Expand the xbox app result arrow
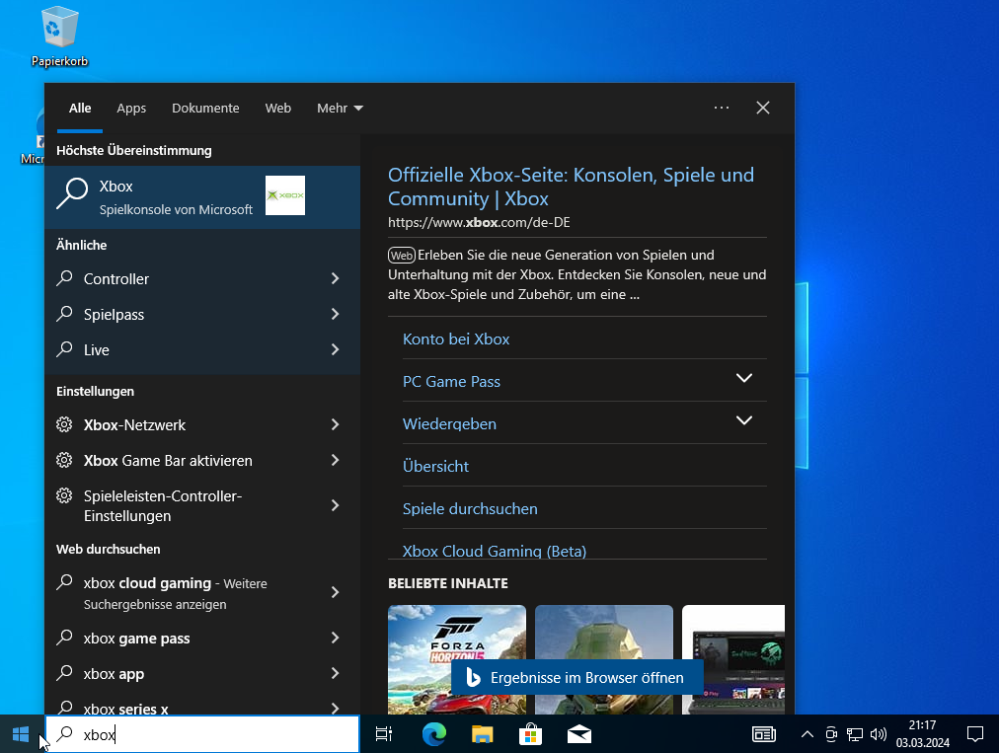 (x=335, y=673)
